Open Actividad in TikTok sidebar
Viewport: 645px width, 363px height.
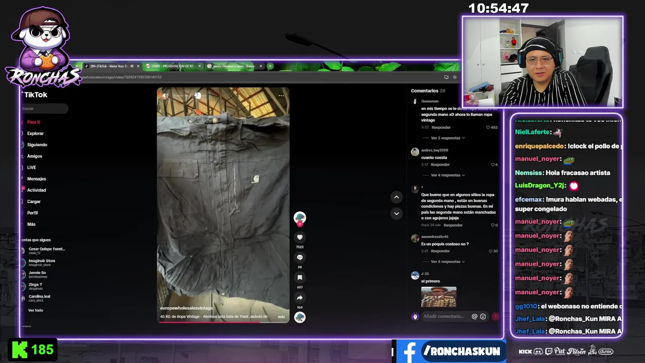[36, 190]
